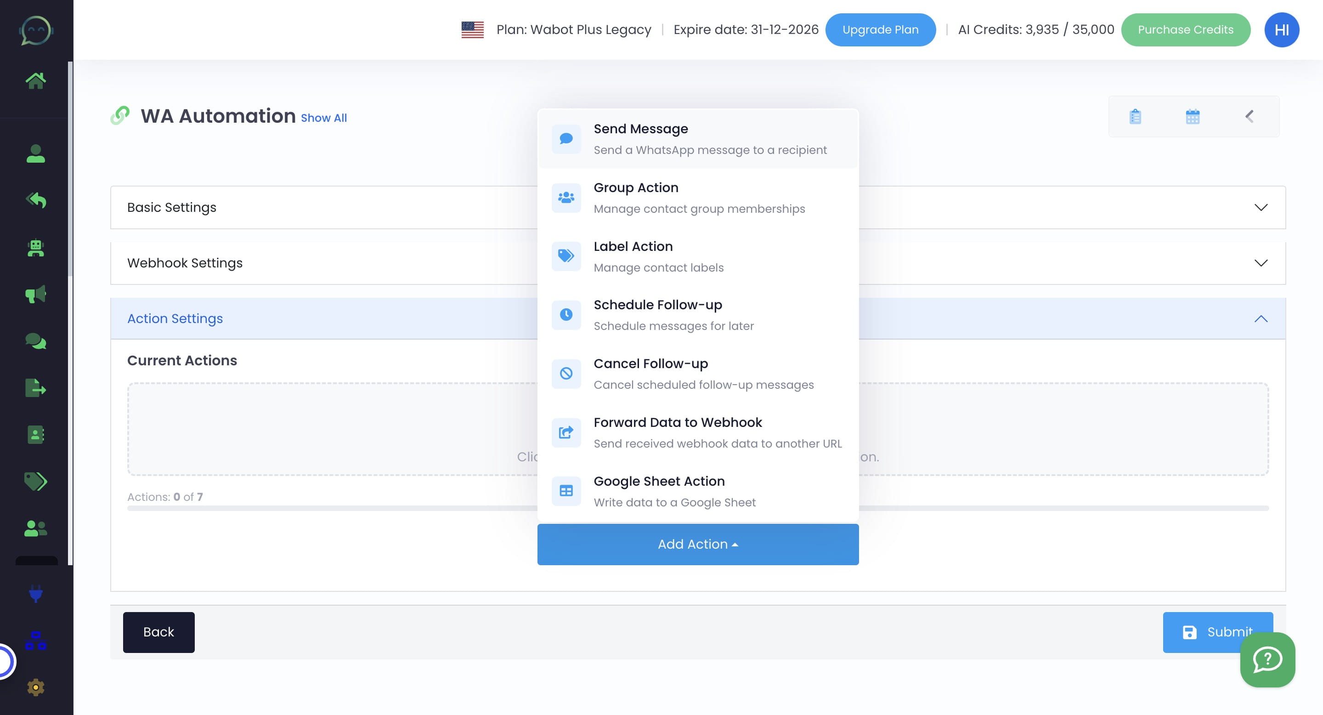The width and height of the screenshot is (1323, 715).
Task: Open the chats conversation bubbles sidebar icon
Action: pyautogui.click(x=36, y=340)
